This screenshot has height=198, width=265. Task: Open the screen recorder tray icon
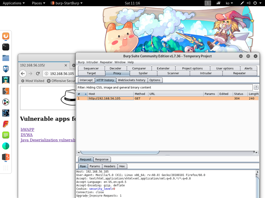click(219, 3)
